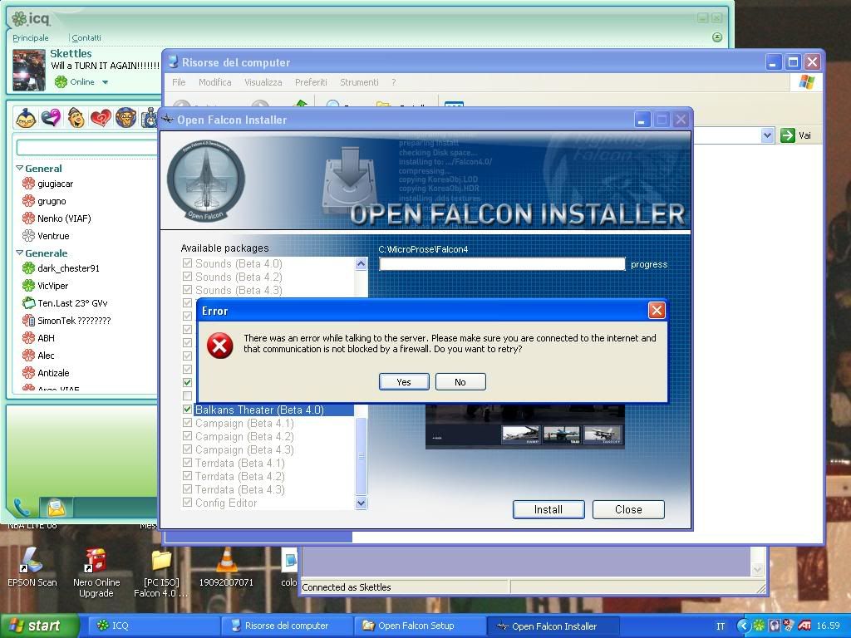Select contact ABH in ICQ

pos(46,338)
